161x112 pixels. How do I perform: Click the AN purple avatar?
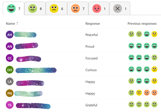point(10,46)
